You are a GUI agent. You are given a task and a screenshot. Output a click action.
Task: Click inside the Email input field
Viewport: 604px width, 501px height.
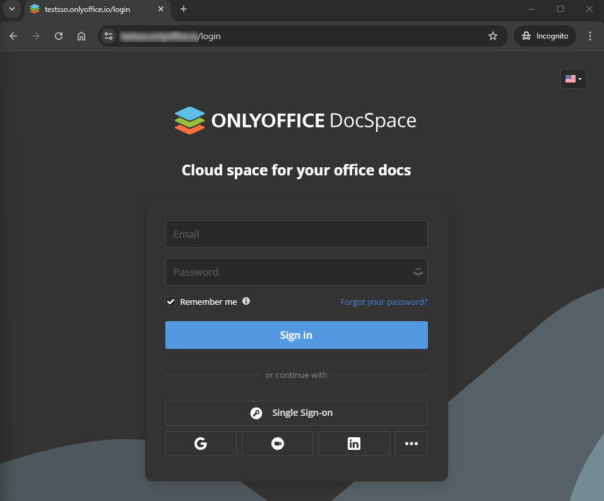pos(296,233)
